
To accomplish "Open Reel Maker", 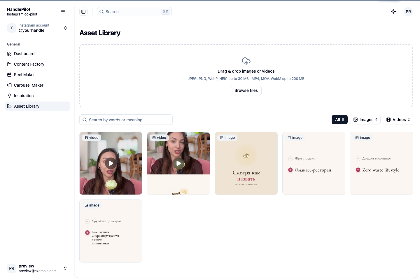I will pos(37,75).
